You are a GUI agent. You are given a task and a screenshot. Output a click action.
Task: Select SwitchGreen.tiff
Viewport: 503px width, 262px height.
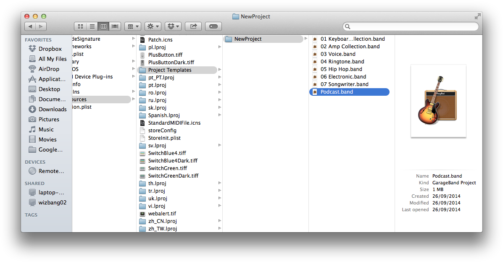pyautogui.click(x=163, y=168)
